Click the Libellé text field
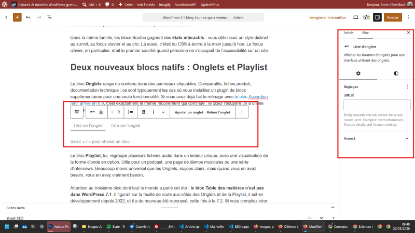This screenshot has width=415, height=233. click(377, 105)
